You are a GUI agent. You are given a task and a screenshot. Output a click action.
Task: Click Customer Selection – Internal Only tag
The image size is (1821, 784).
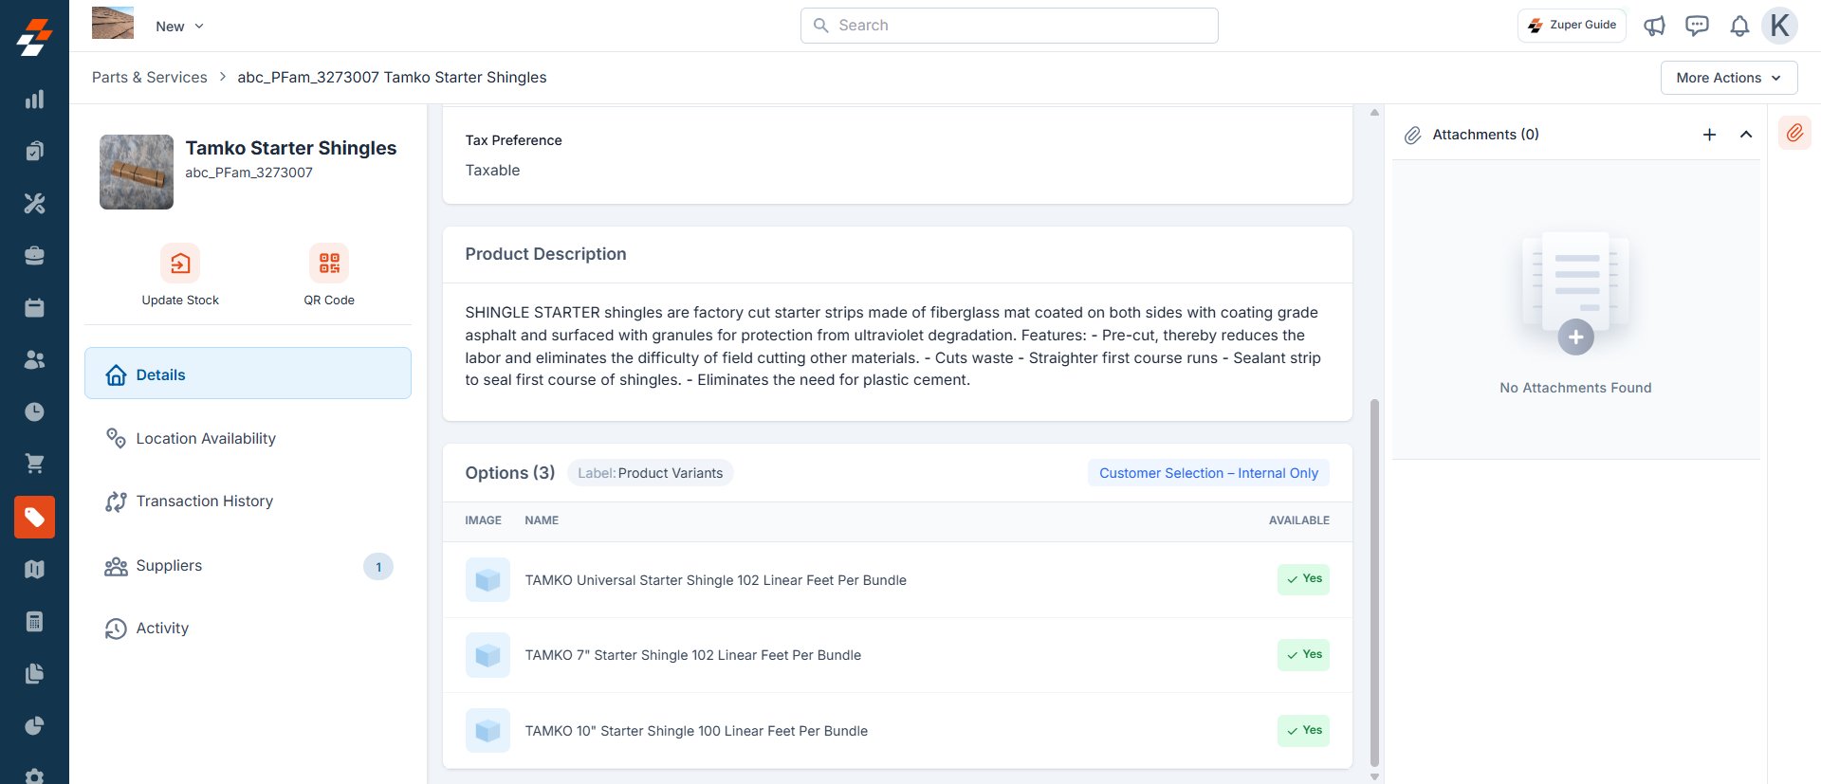(x=1208, y=473)
